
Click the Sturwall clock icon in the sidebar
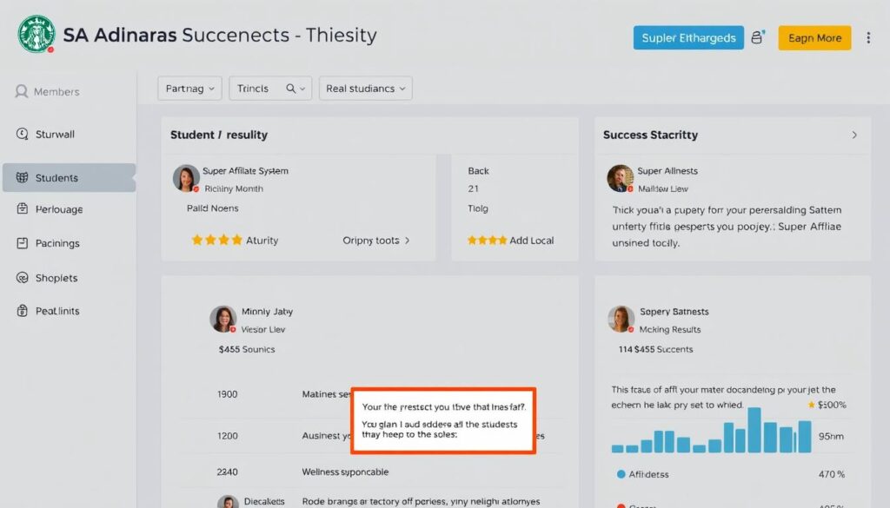(x=22, y=134)
